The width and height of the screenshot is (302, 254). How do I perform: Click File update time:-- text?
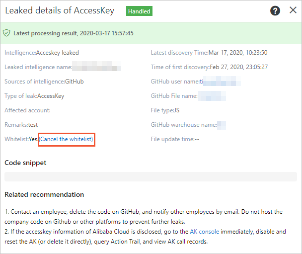point(175,139)
